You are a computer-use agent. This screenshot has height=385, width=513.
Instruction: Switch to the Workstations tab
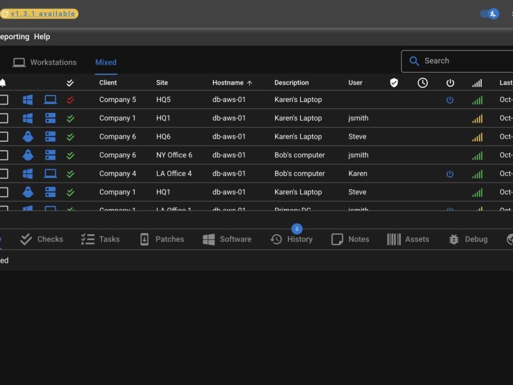(45, 62)
